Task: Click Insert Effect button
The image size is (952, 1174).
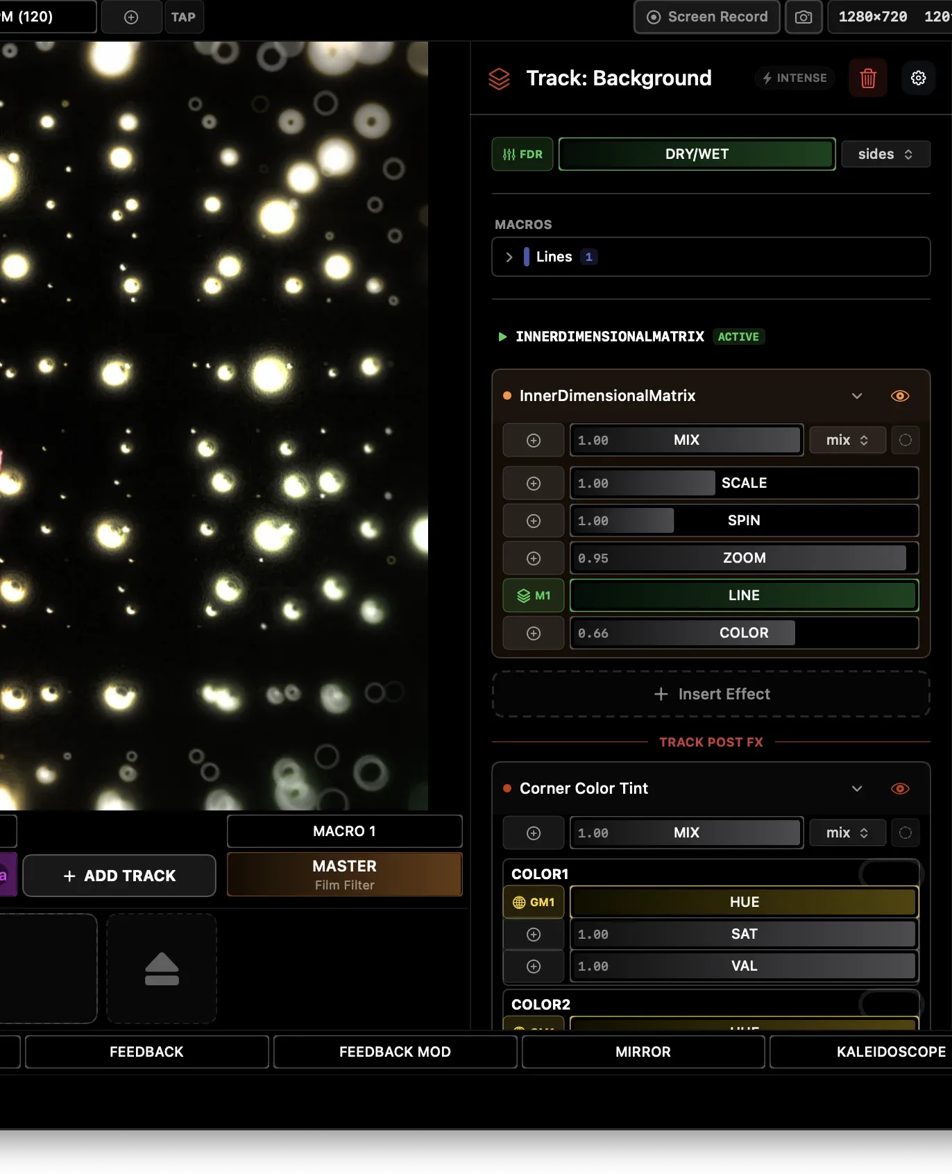Action: 711,694
